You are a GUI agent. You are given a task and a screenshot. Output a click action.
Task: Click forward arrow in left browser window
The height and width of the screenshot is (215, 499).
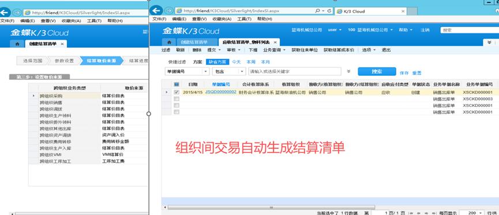click(x=16, y=13)
